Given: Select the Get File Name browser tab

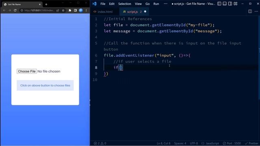Looking at the screenshot, I should pos(22,4).
